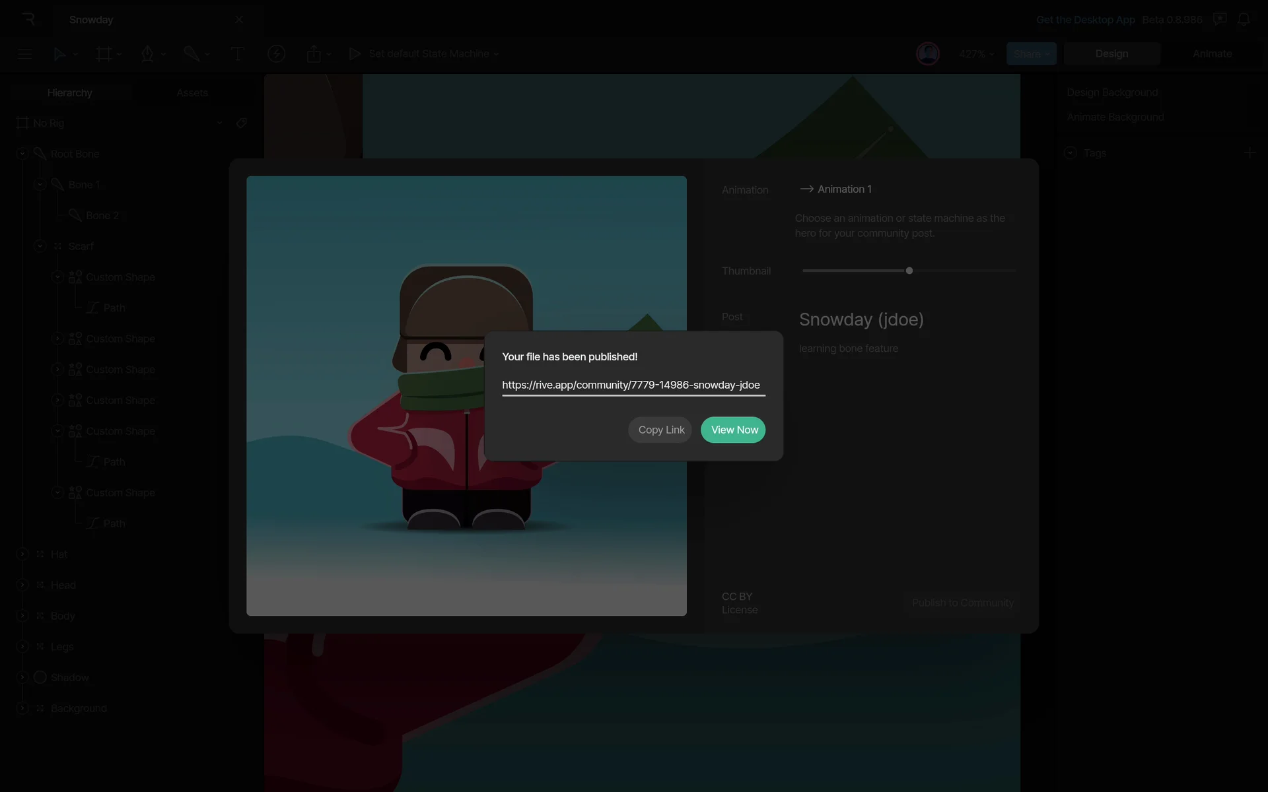Image resolution: width=1268 pixels, height=792 pixels.
Task: Open the Share dropdown
Action: click(x=1031, y=54)
